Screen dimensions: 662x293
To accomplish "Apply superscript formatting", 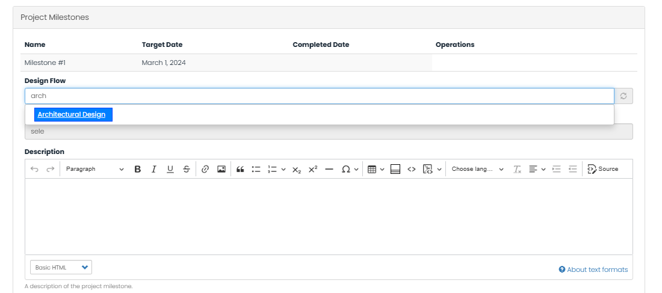I will tap(313, 169).
